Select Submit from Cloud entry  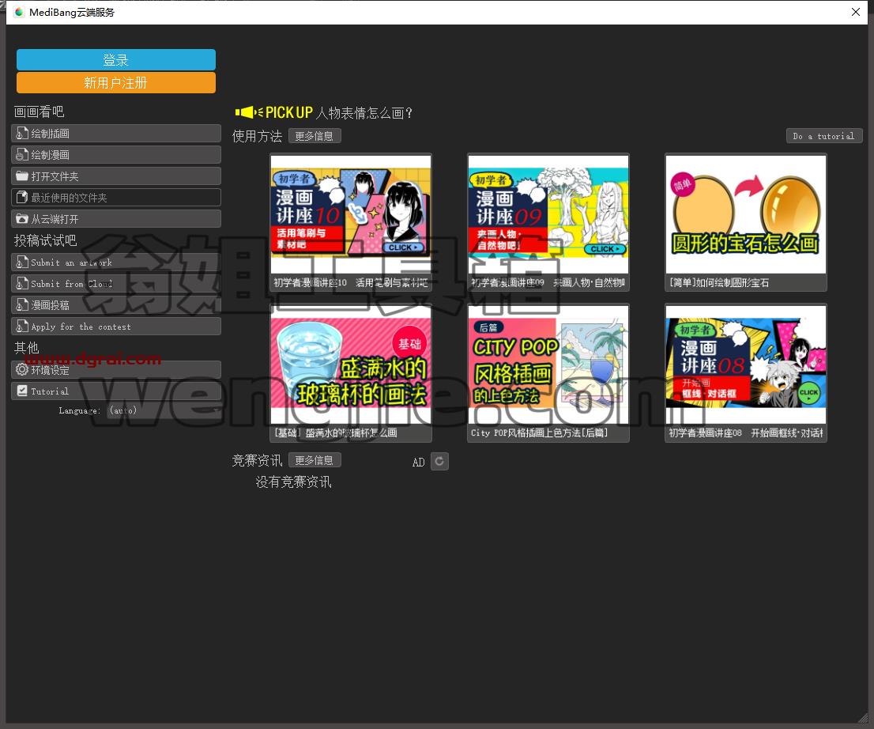coord(116,283)
